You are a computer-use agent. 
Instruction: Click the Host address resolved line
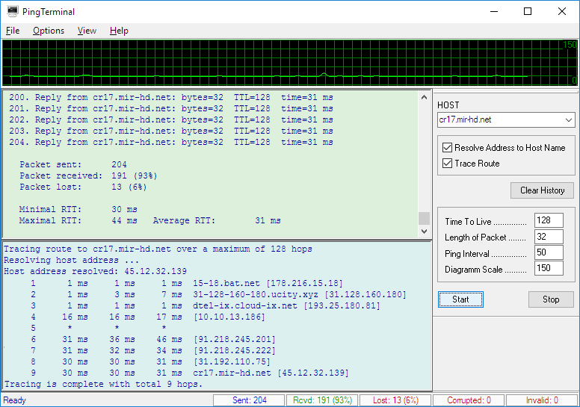pyautogui.click(x=95, y=271)
